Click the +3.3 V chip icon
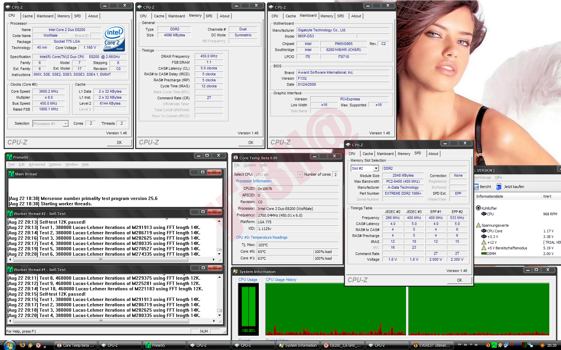 click(x=484, y=237)
